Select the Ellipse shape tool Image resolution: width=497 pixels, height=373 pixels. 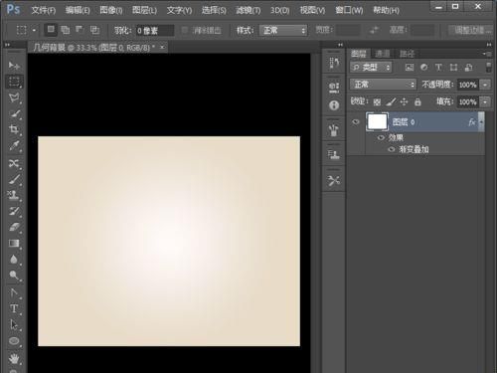[x=14, y=341]
